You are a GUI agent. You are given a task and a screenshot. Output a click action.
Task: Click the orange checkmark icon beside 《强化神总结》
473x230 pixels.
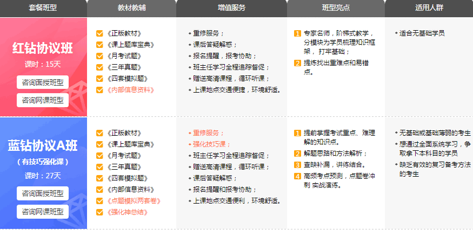point(99,212)
